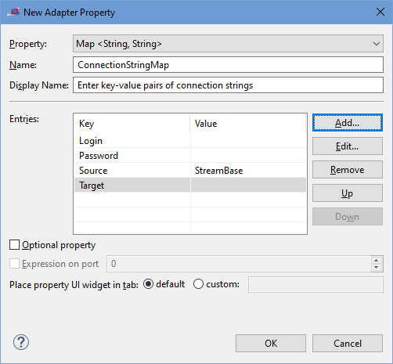Move entry Up
This screenshot has width=393, height=364.
[x=348, y=193]
